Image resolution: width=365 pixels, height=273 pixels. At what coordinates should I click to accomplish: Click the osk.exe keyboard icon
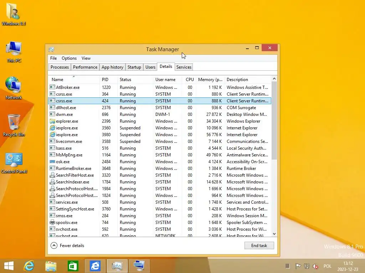[52, 162]
